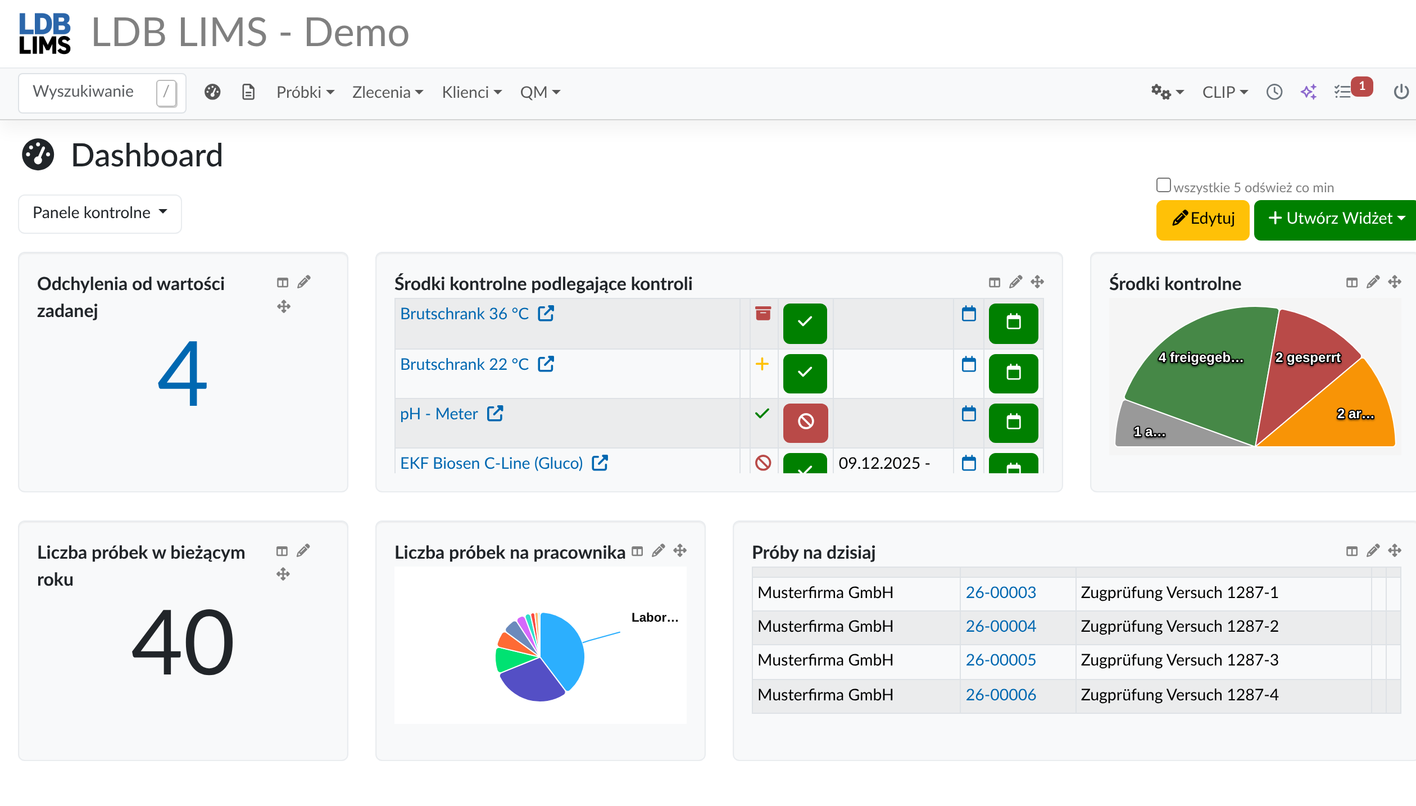The image size is (1416, 806).
Task: Click red blocked button in pH - Meter row
Action: click(805, 422)
